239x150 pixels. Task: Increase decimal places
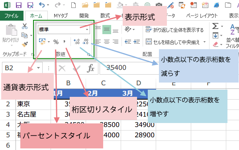pyautogui.click(x=76, y=42)
